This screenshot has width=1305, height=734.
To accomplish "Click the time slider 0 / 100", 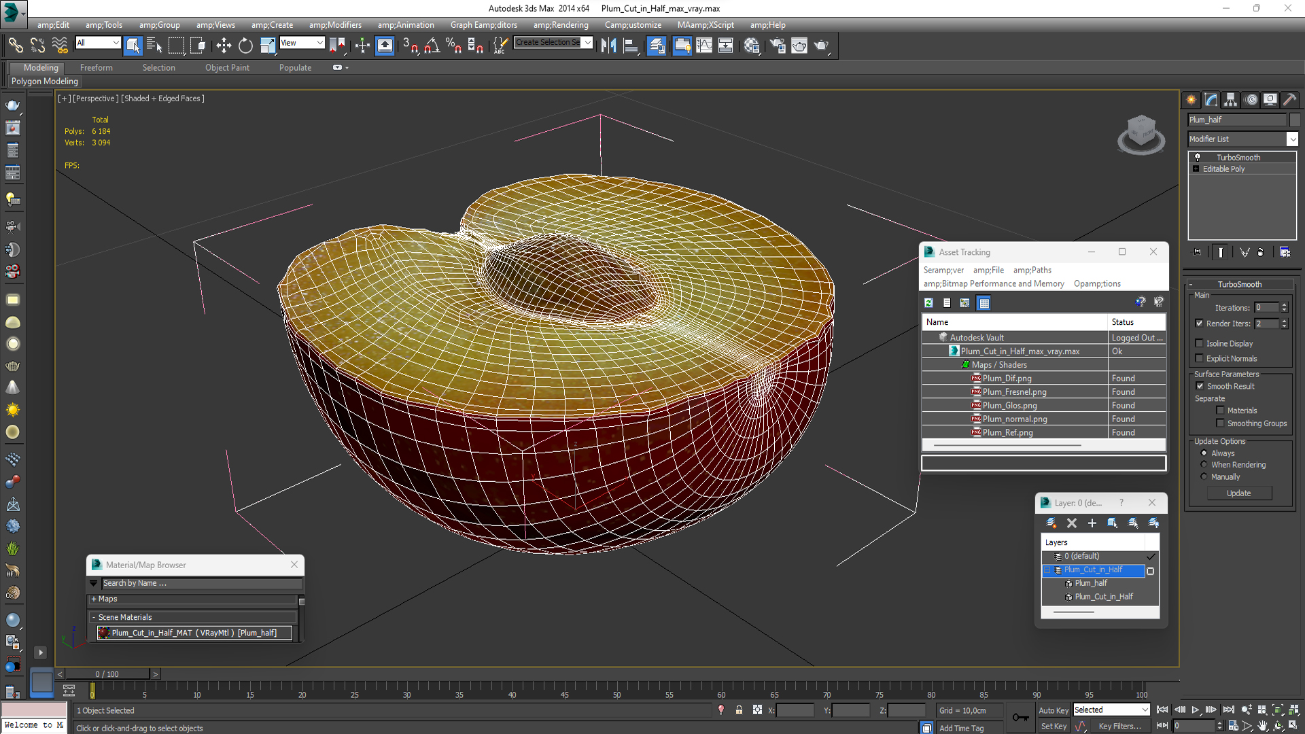I will coord(107,674).
